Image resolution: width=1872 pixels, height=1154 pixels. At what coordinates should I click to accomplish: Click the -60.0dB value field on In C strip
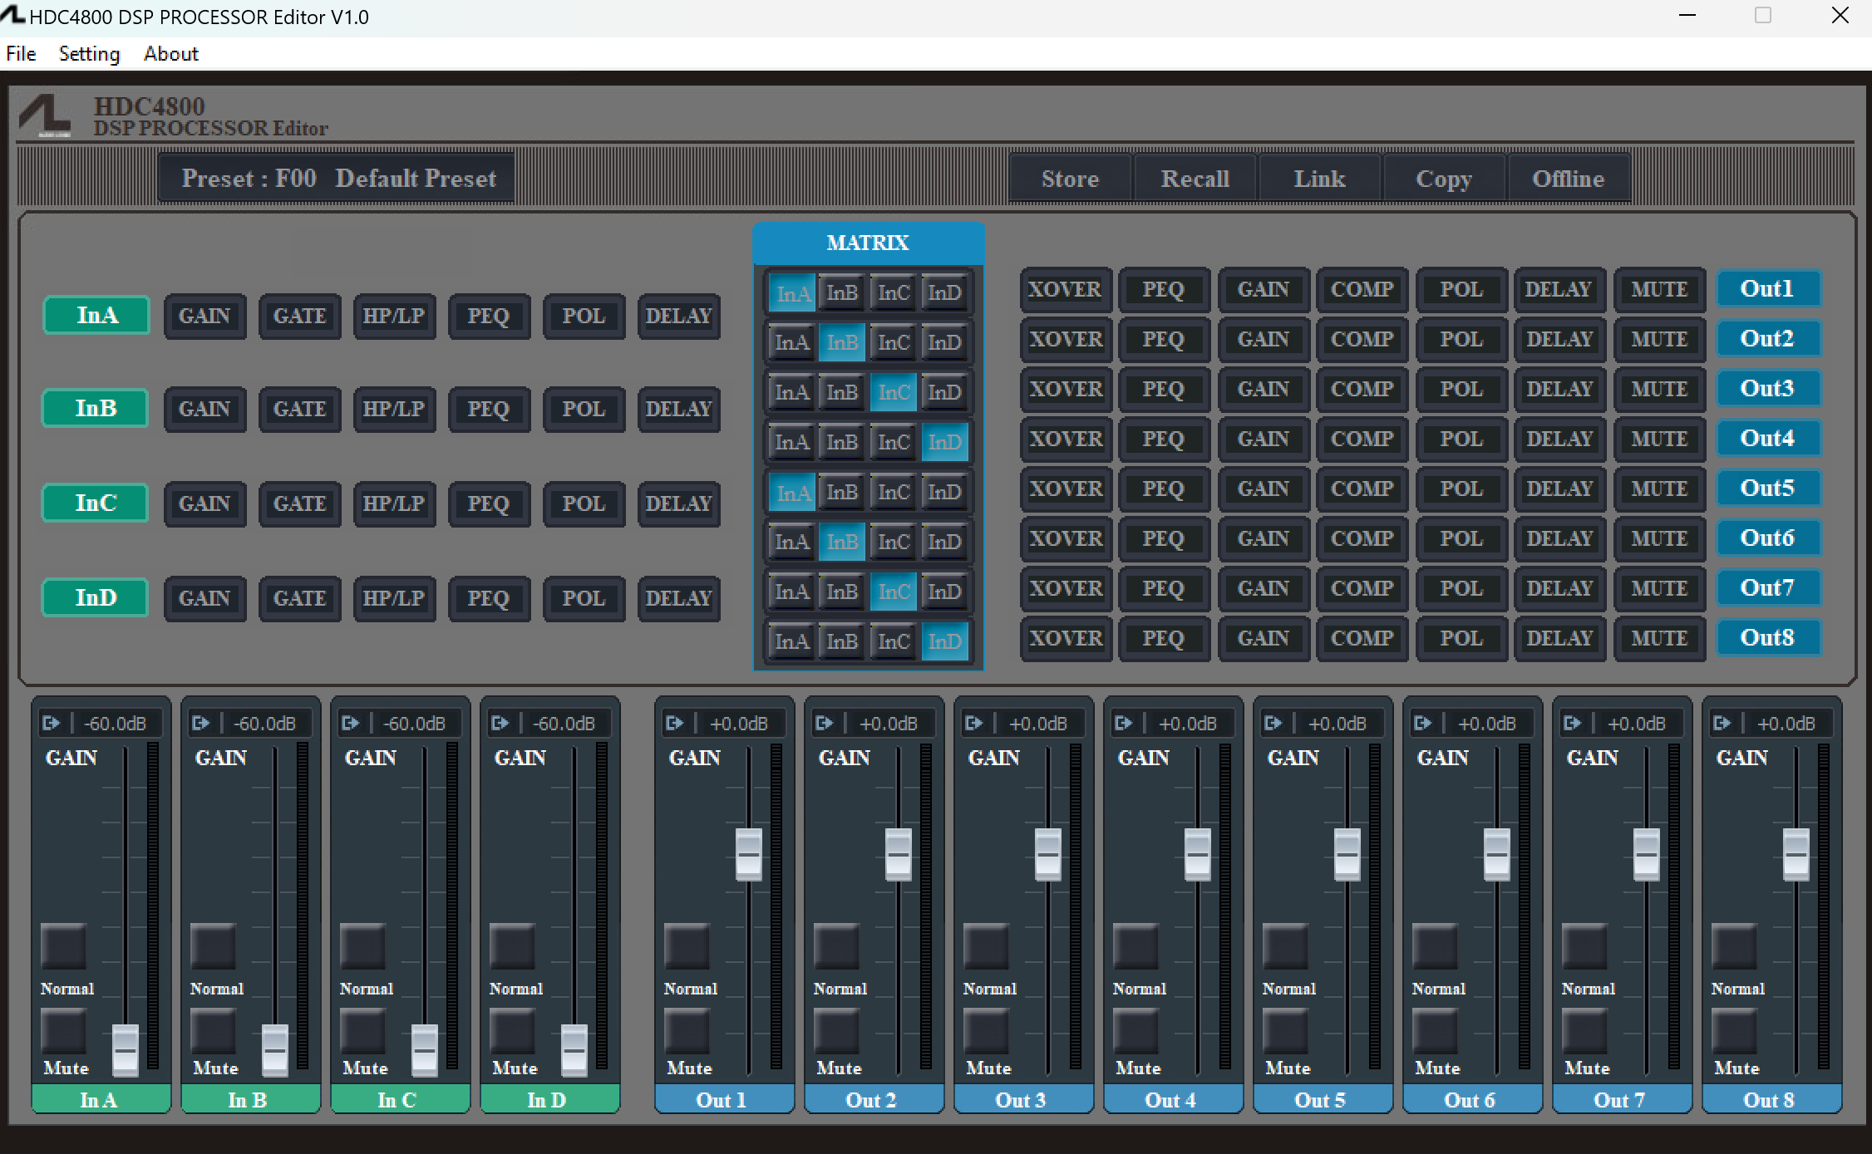[x=414, y=723]
